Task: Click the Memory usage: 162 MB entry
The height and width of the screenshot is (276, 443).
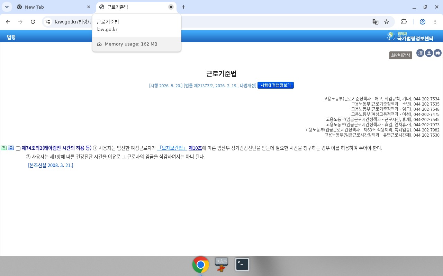Action: pos(137,44)
